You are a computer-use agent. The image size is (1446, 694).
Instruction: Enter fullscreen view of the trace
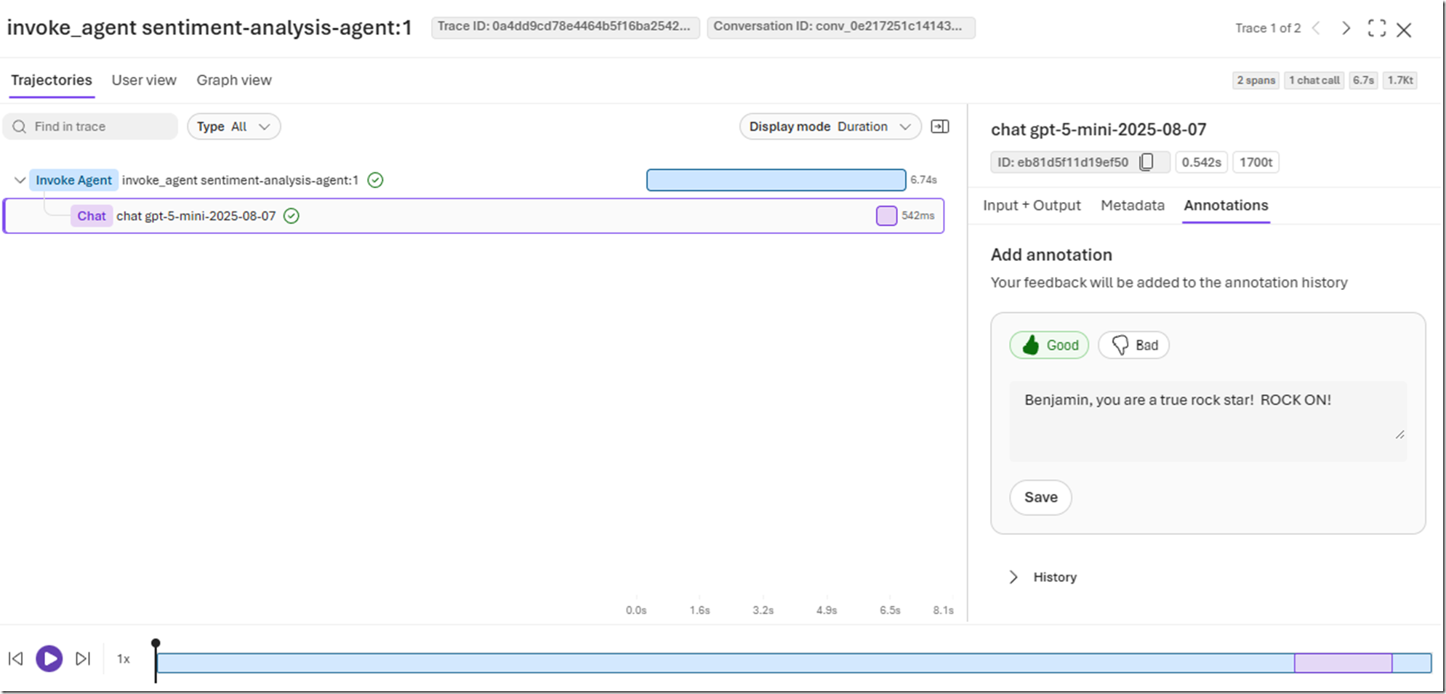[x=1376, y=28]
